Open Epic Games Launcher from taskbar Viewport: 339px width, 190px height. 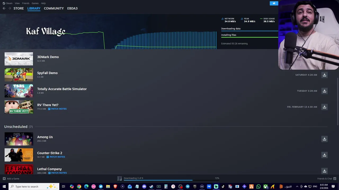point(195,187)
